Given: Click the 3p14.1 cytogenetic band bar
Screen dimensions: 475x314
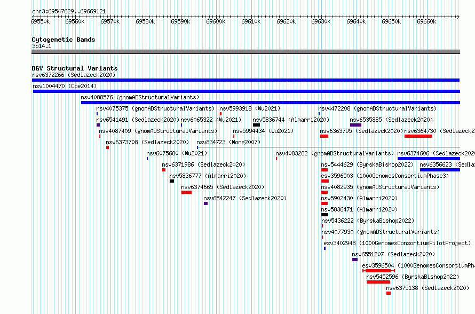Looking at the screenshot, I should (246, 52).
